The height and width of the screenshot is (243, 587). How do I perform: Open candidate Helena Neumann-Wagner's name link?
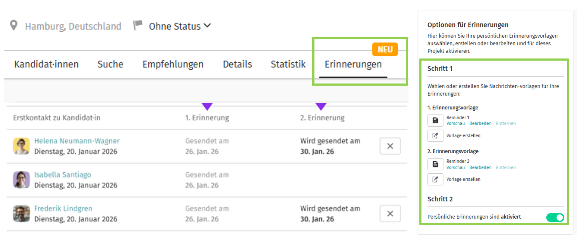(x=77, y=141)
